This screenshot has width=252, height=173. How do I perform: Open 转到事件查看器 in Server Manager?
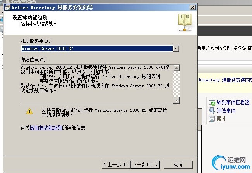point(233,102)
